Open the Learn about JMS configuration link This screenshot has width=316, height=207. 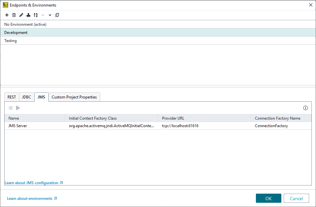pos(31,183)
